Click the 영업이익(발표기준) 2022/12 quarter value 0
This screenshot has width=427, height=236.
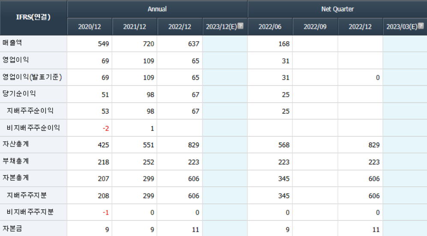click(378, 78)
